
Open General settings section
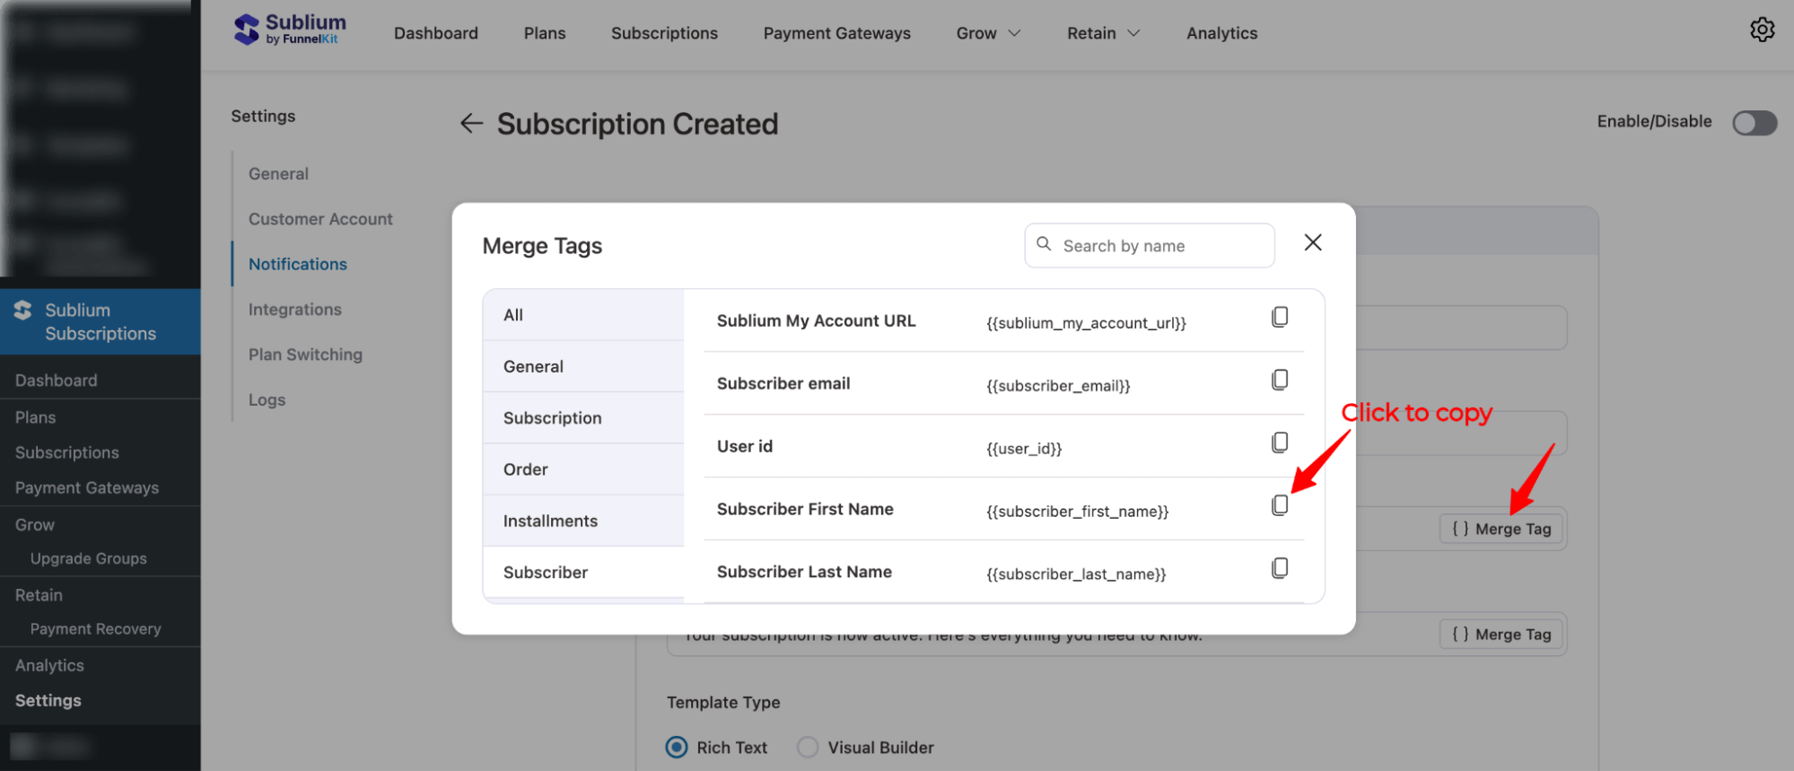click(278, 174)
